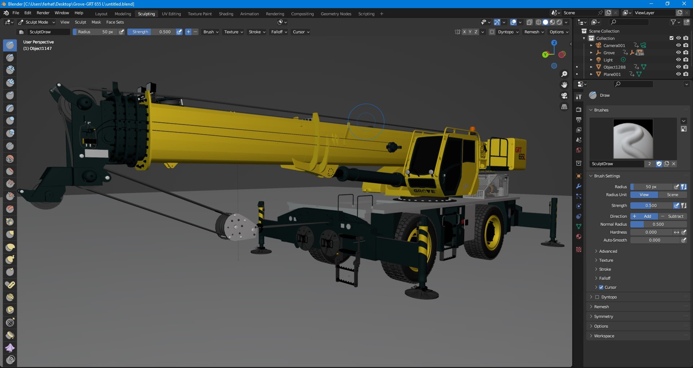Switch to the Shading workspace tab

pos(226,14)
